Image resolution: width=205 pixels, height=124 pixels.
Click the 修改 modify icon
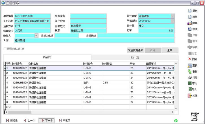[x=189, y=29]
